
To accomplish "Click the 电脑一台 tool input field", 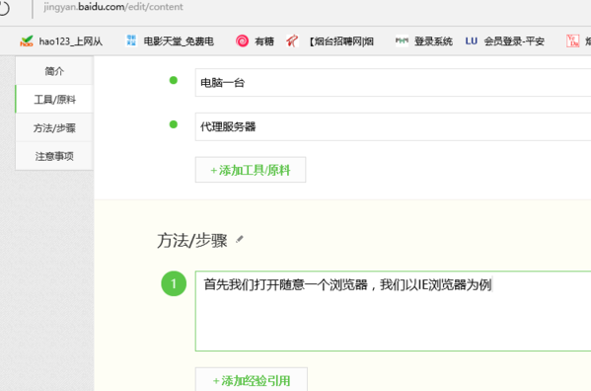I will point(393,83).
